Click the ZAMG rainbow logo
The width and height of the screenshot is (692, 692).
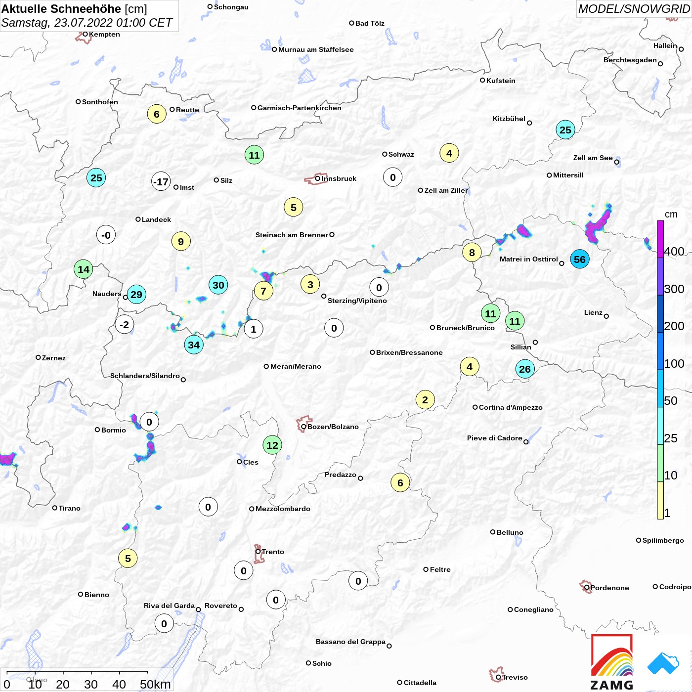coord(612,662)
